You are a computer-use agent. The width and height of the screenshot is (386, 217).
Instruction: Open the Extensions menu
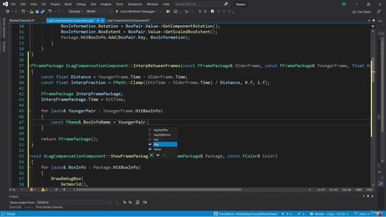[x=134, y=4]
